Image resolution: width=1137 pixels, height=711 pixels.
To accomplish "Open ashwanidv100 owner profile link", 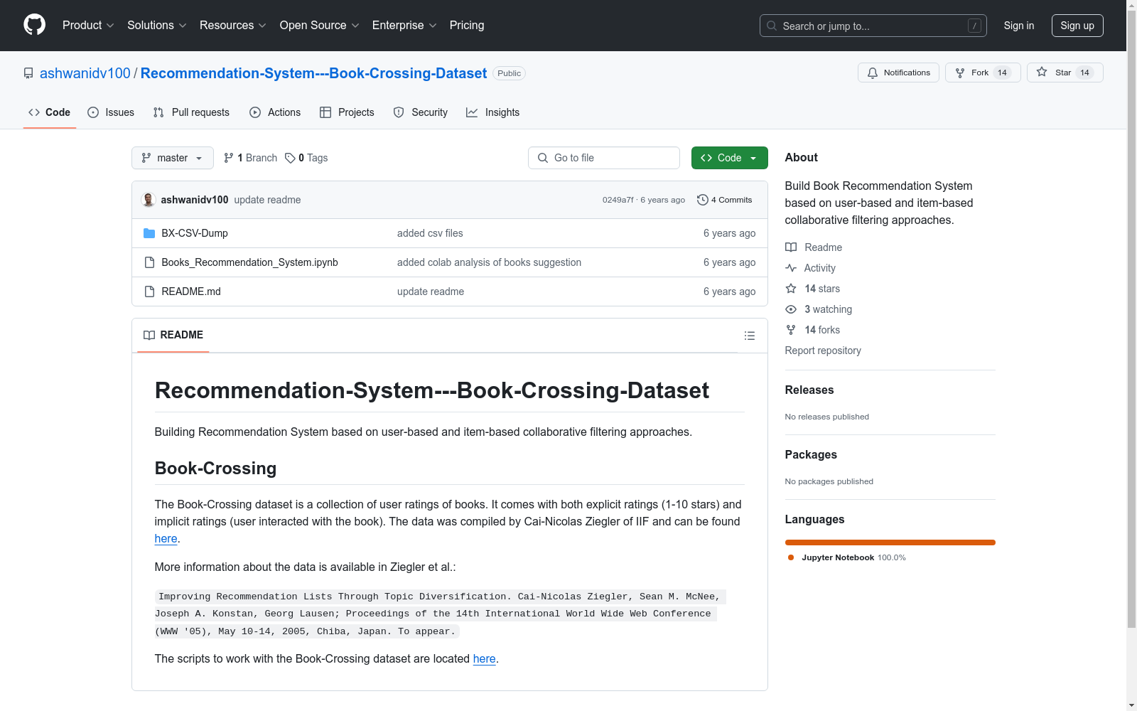I will pos(85,73).
